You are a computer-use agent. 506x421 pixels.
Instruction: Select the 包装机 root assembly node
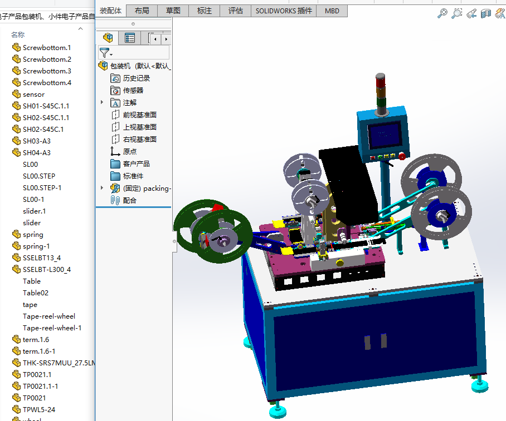point(134,66)
